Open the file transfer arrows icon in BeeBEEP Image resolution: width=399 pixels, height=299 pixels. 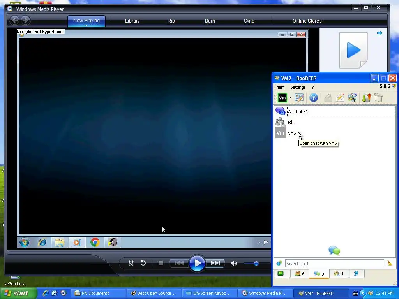pyautogui.click(x=366, y=98)
